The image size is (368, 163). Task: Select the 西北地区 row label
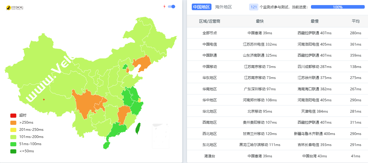click(210, 133)
